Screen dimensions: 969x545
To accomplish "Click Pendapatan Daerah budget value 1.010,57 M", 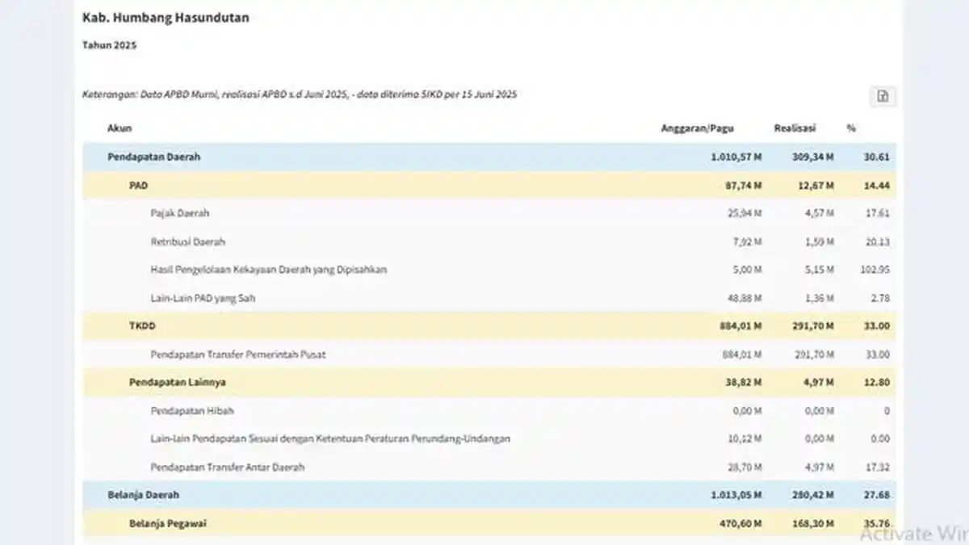I will point(736,157).
